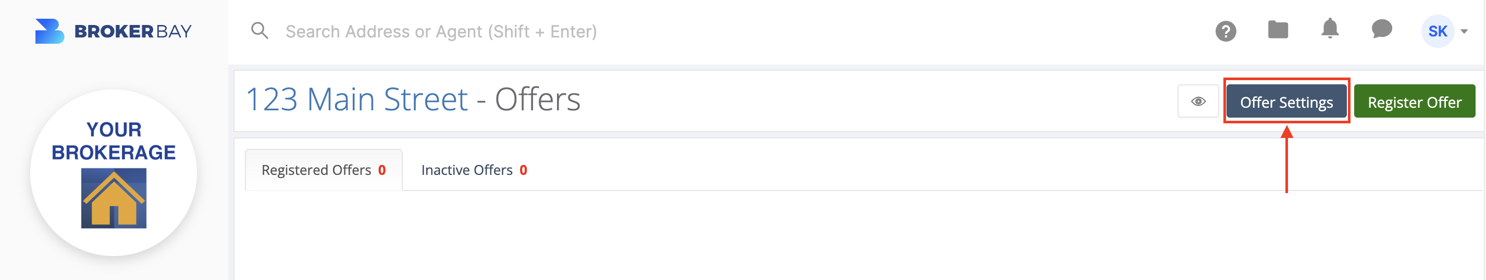
Task: Click the blue BrokerBay logo mark
Action: [49, 31]
